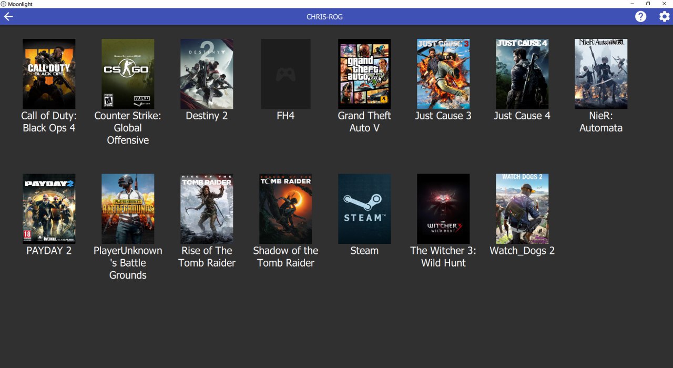Screen dimensions: 673x368
Task: Open the NieR: Automata cover image
Action: (x=601, y=74)
